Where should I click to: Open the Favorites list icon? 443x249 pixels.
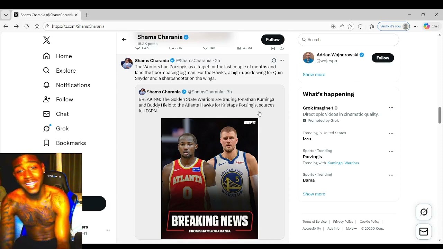372,26
